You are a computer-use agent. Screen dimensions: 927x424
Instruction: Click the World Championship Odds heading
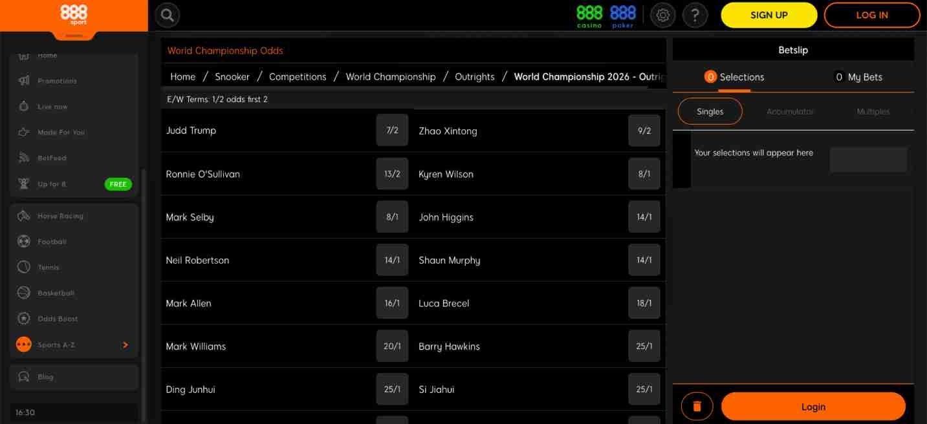tap(225, 50)
